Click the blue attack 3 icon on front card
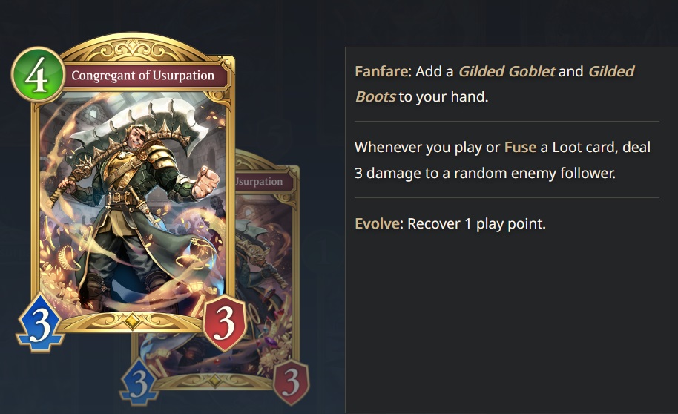 coord(40,322)
